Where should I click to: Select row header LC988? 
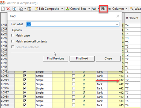(8, 97)
